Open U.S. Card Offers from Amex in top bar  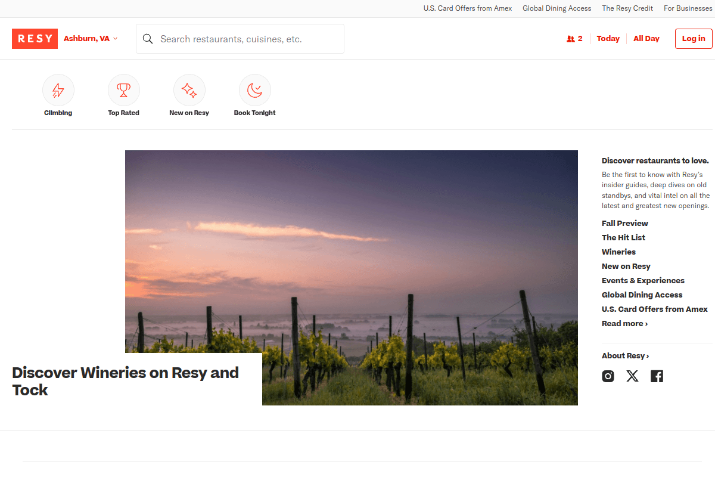point(468,8)
